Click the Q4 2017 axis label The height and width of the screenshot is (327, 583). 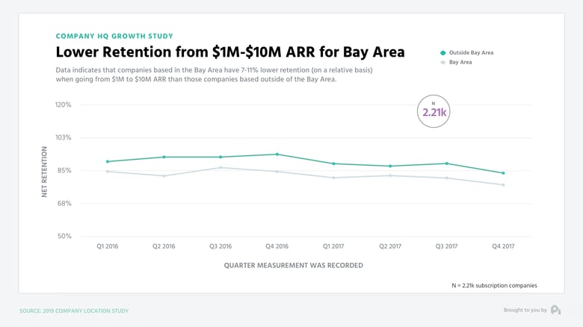[504, 246]
